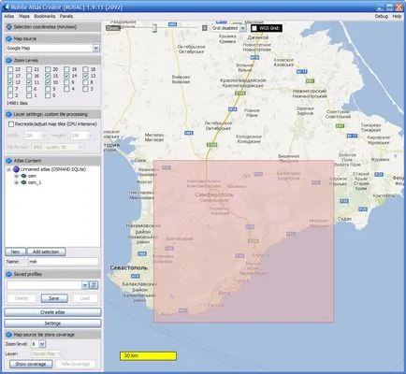Click the Mobile Atlas Creator title bar icon
Image resolution: width=406 pixels, height=374 pixels.
[6, 7]
